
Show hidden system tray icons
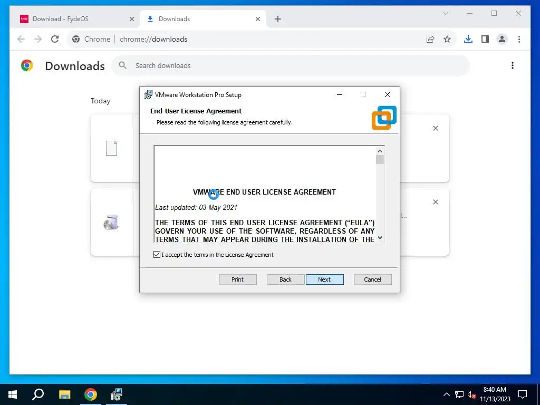446,394
